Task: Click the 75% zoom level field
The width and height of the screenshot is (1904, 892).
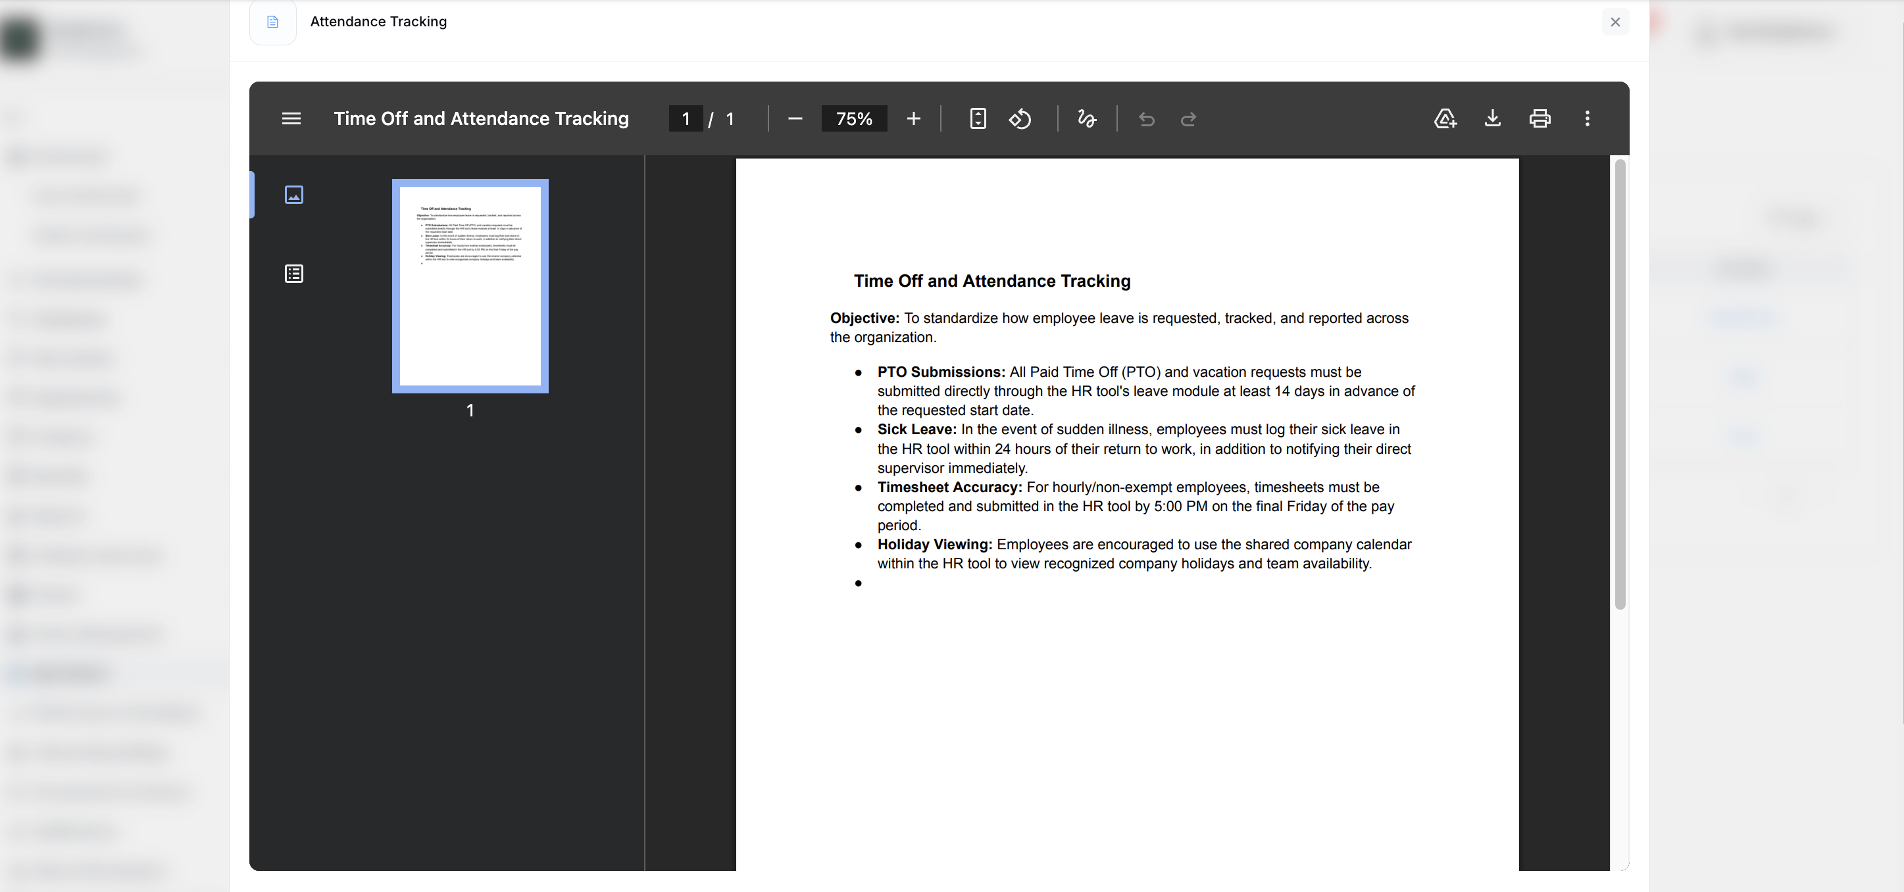Action: point(854,119)
